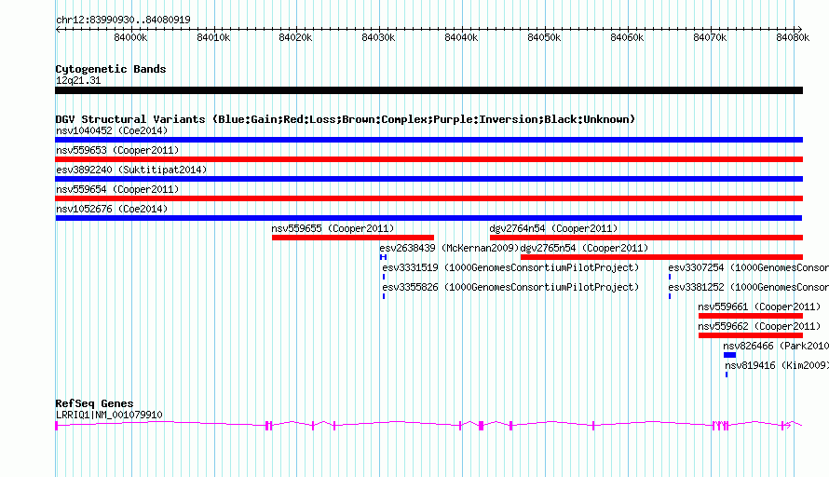
Task: Click the LRRIQ1 gene arrow at right end
Action: (x=787, y=425)
